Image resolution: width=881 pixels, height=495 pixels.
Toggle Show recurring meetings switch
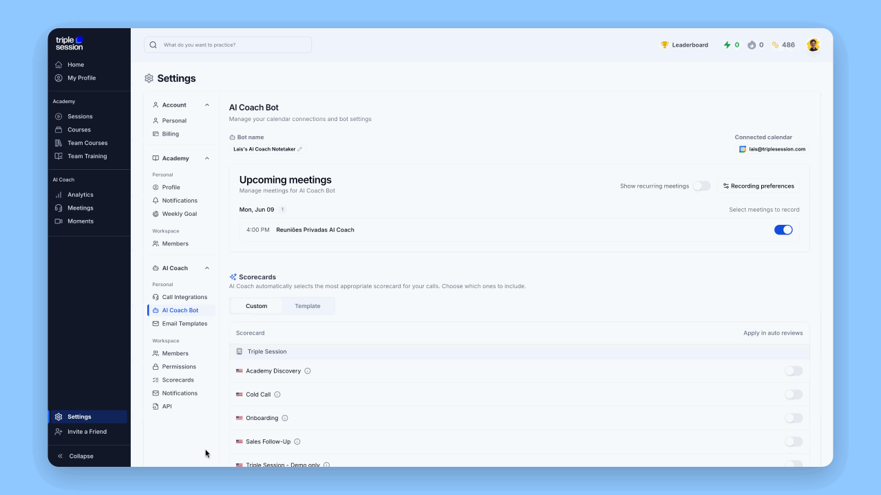(701, 186)
